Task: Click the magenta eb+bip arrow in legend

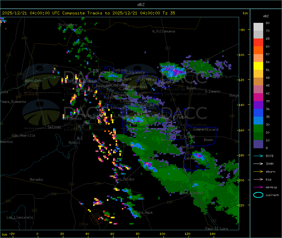Action: point(258,187)
